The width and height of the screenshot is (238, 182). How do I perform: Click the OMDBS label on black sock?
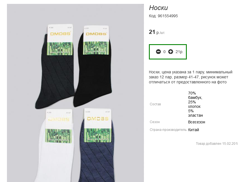(96, 34)
